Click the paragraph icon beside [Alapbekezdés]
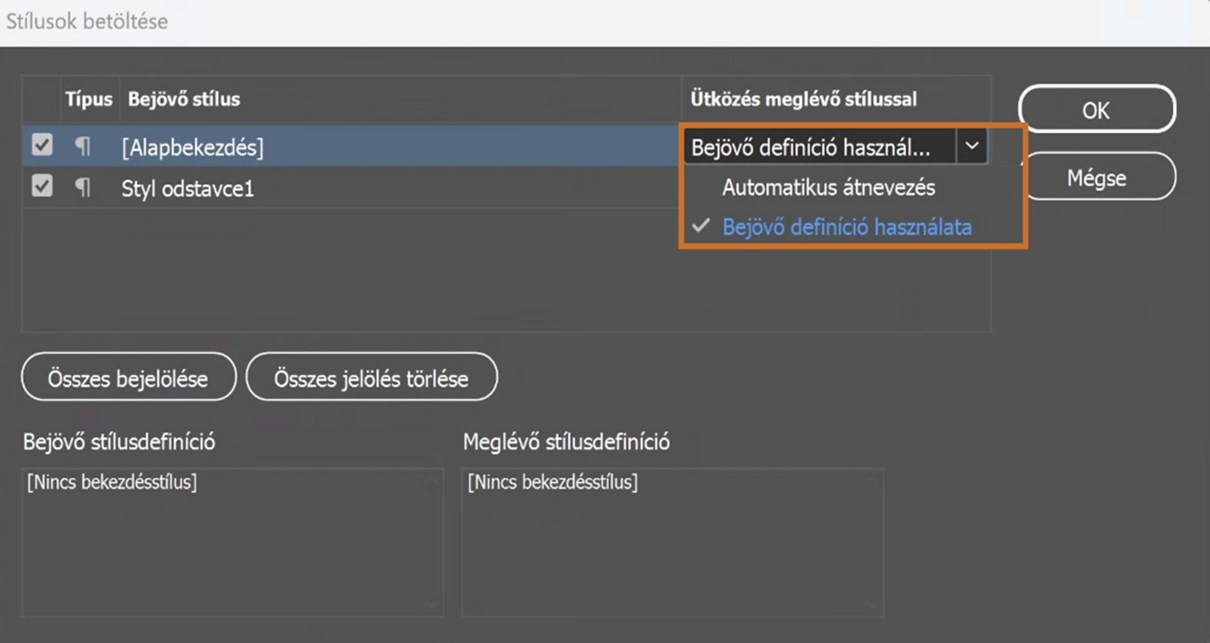1210x643 pixels. (83, 147)
